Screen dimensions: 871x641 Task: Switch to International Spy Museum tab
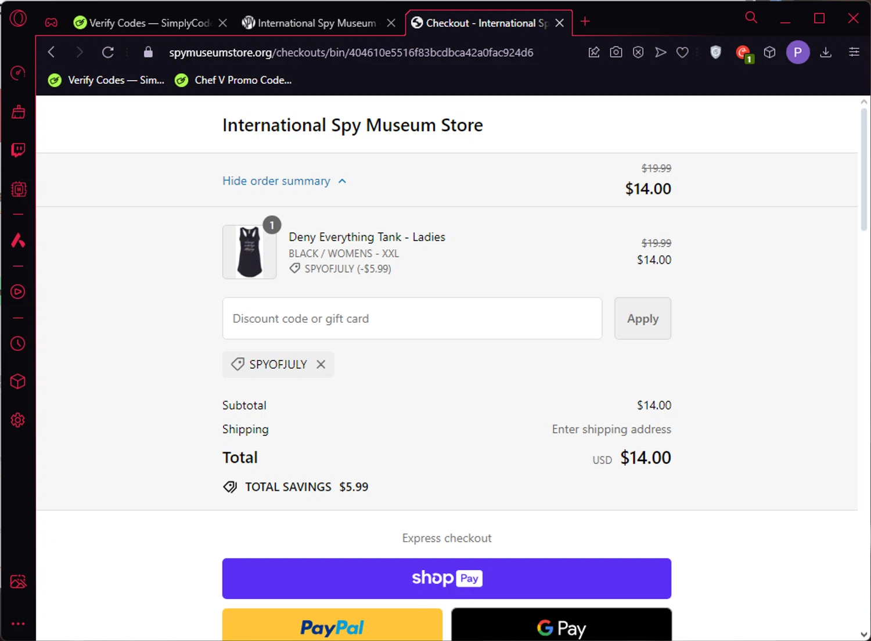tap(309, 23)
